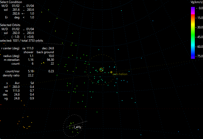Click the Avr column header
The height and width of the screenshot is (139, 203).
click(x=17, y=83)
